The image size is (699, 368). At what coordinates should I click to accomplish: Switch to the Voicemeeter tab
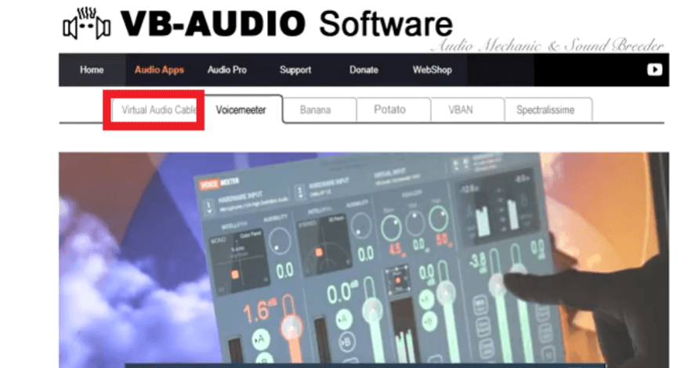[241, 110]
